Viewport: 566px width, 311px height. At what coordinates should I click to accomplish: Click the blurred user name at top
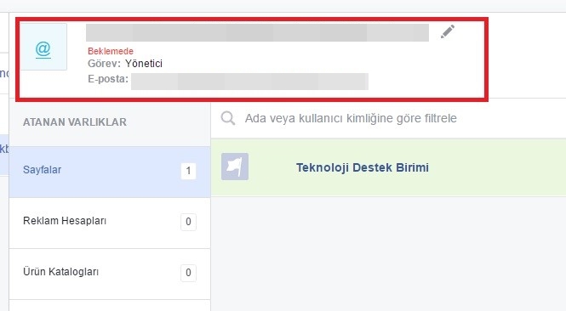(257, 33)
